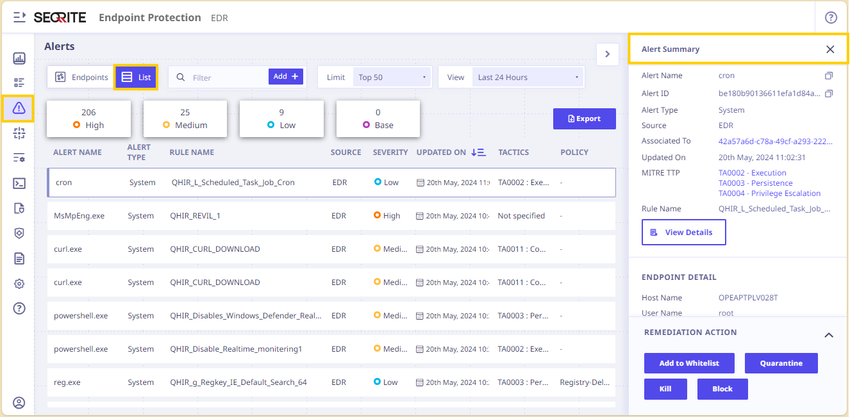The width and height of the screenshot is (850, 417).
Task: Open the Associated To ID link
Action: (x=776, y=141)
